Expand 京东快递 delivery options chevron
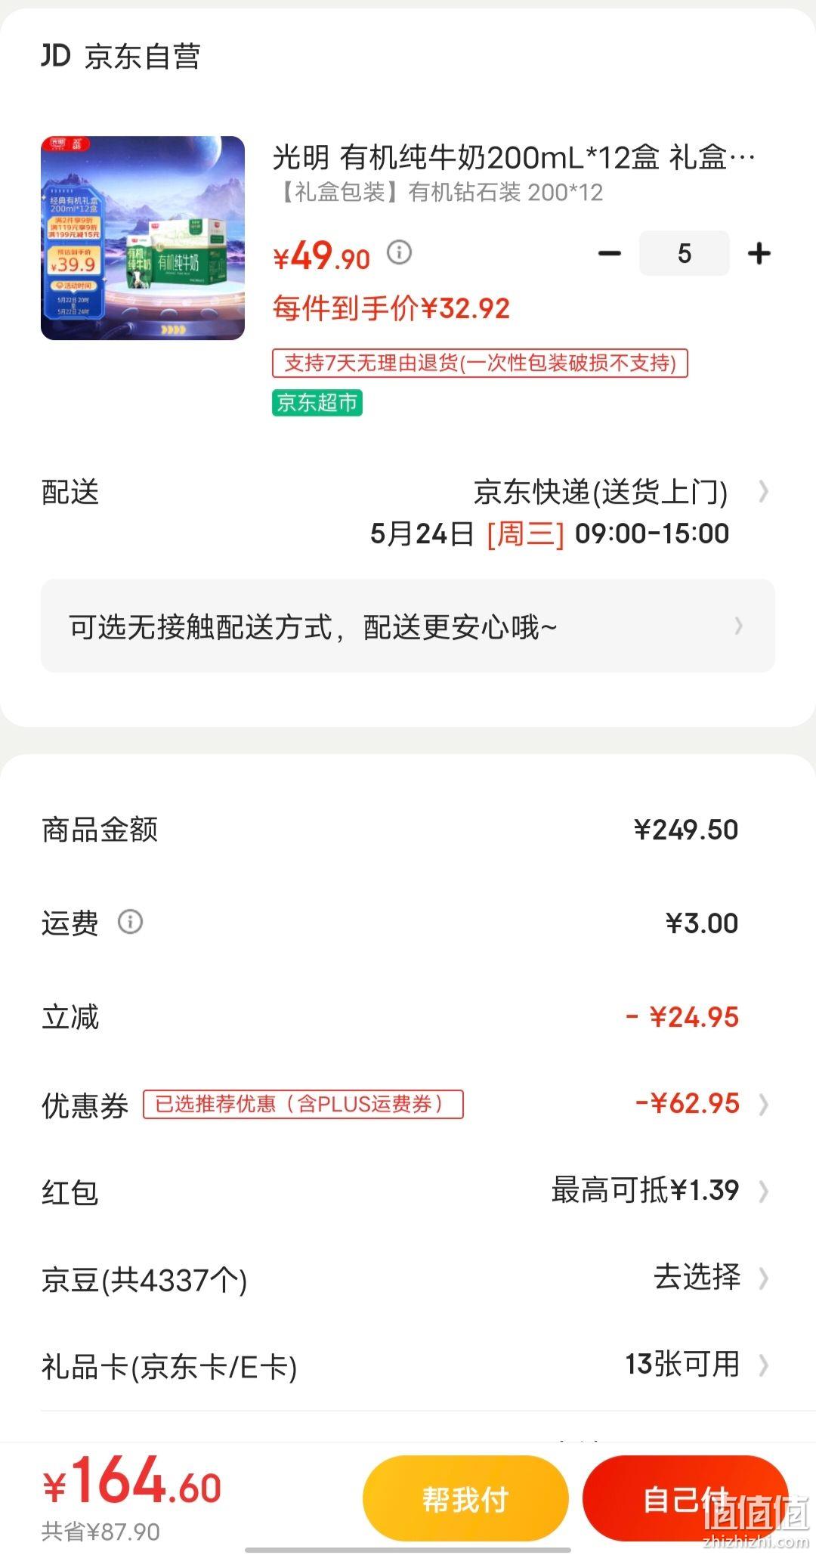This screenshot has height=1555, width=816. click(x=763, y=492)
